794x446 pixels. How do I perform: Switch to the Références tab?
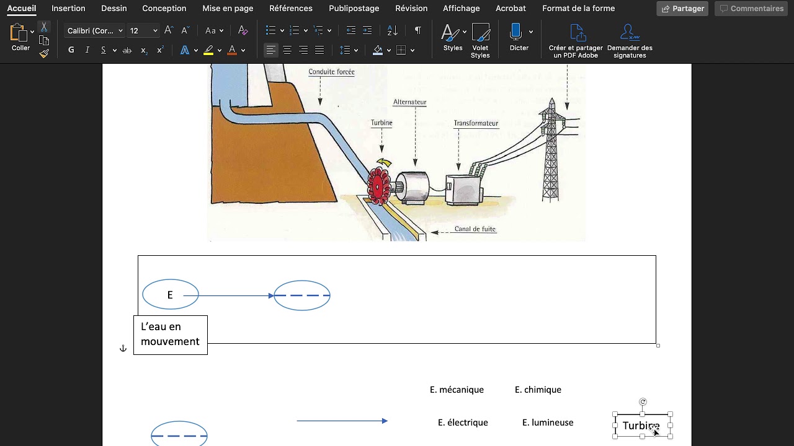(x=291, y=8)
